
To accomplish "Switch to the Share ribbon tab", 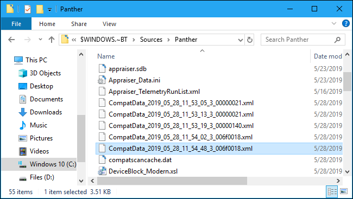I will [79, 24].
